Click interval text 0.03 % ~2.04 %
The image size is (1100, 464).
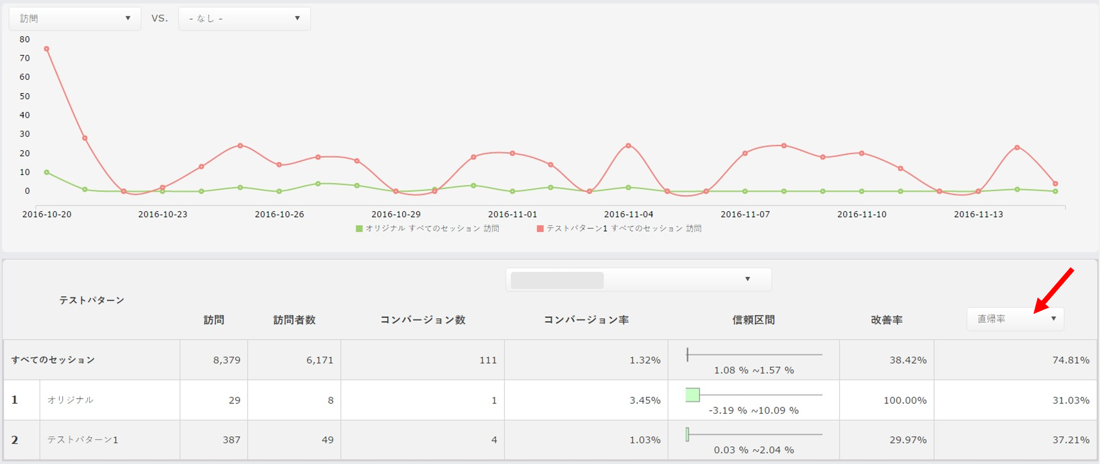754,450
